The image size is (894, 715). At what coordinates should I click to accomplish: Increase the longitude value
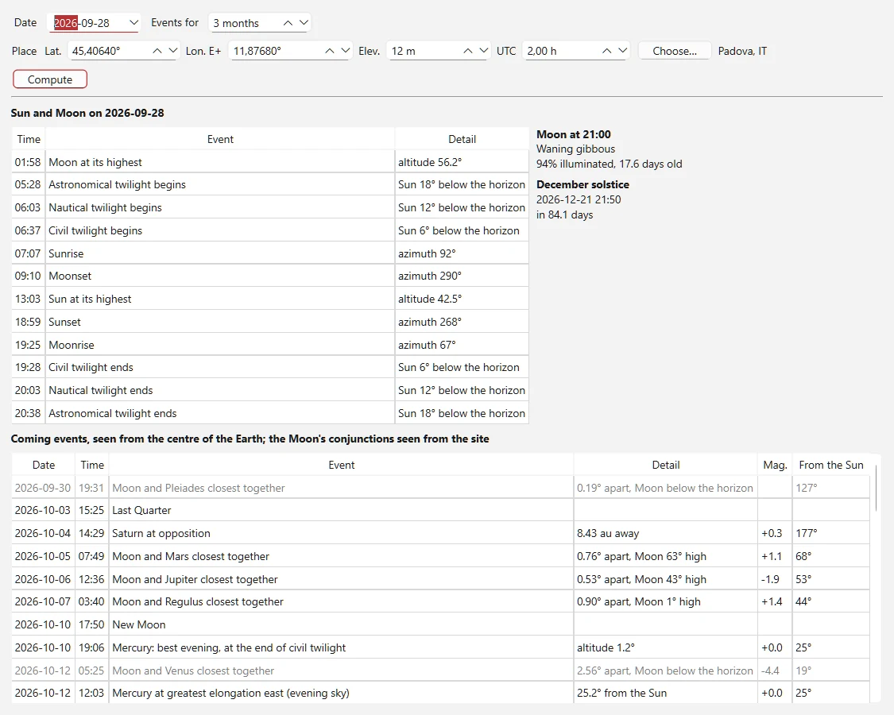(330, 51)
